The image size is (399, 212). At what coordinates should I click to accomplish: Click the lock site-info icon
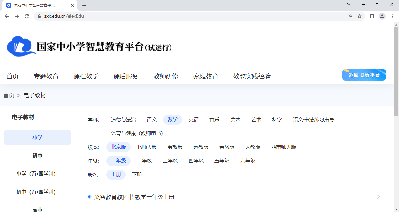[x=39, y=16]
